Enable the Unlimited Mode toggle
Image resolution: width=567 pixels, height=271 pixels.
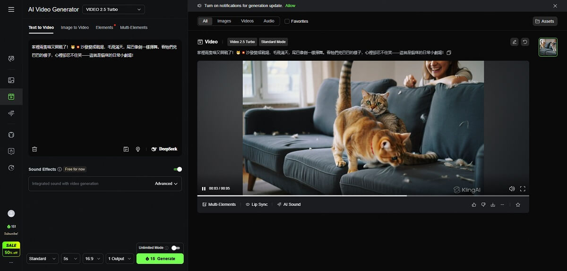[x=175, y=248]
